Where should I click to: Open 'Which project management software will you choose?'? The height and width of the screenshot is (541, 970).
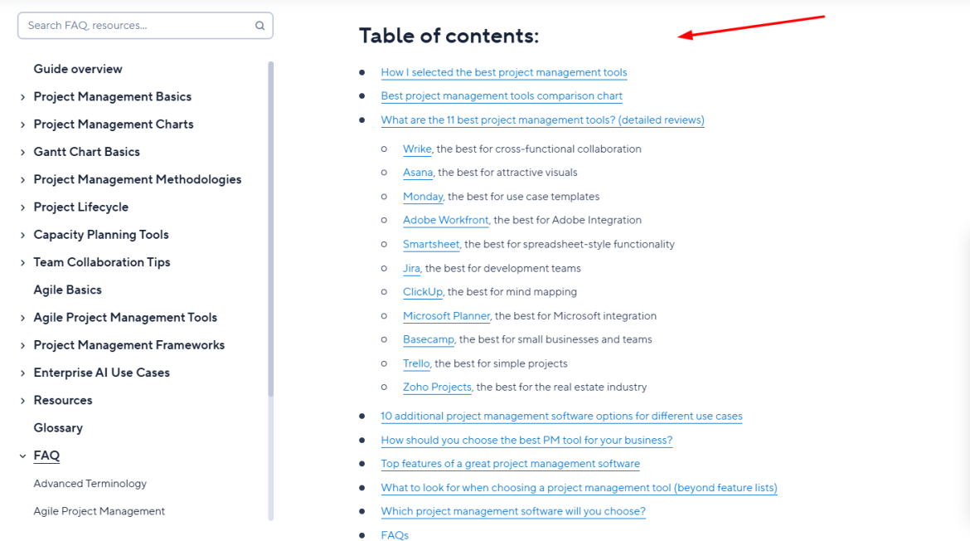513,511
